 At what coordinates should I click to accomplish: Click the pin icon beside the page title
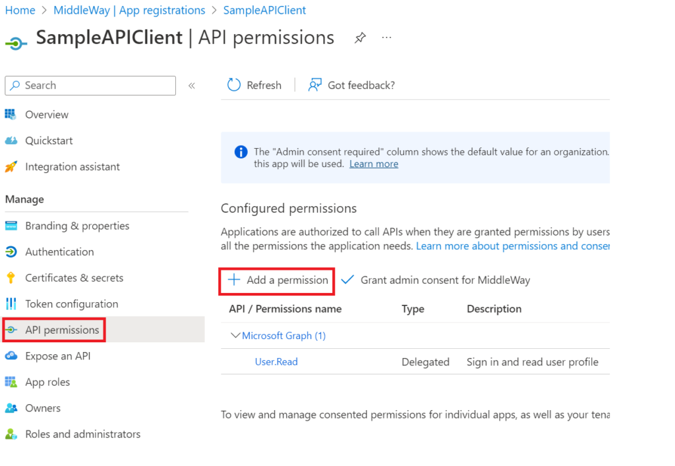(360, 38)
